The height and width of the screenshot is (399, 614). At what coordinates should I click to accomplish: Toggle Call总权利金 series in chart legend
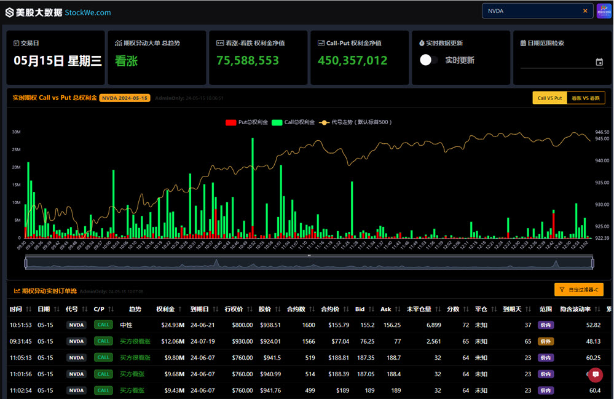tap(293, 122)
